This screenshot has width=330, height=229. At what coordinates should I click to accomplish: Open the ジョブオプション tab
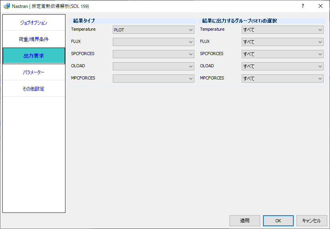coord(34,23)
